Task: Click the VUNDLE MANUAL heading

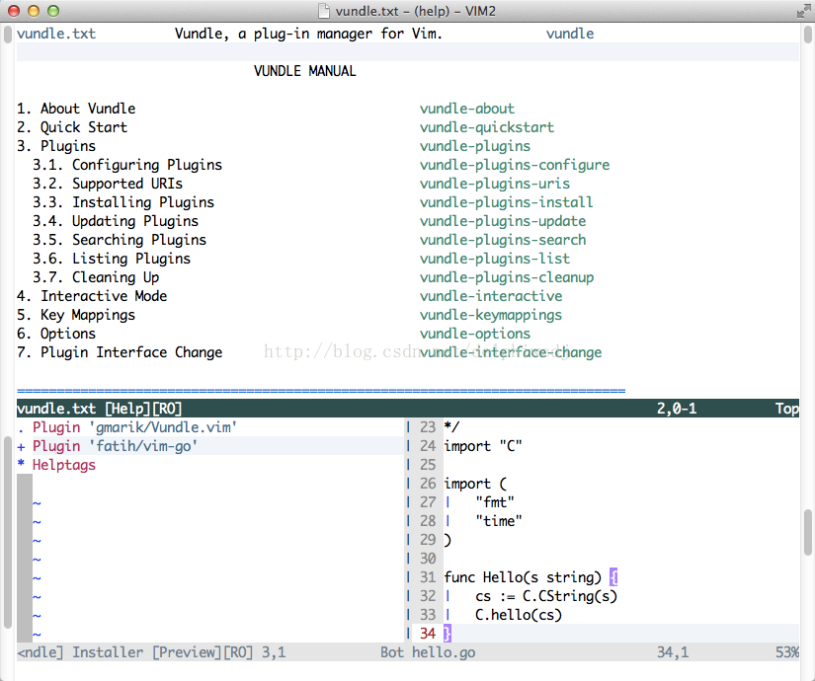Action: click(x=304, y=71)
